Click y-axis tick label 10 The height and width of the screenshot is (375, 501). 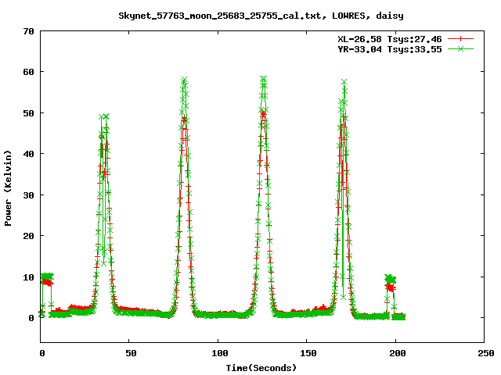[28, 277]
